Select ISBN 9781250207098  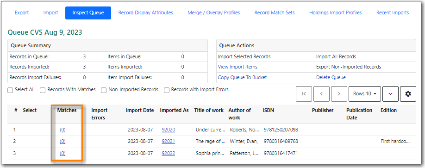click(x=281, y=130)
